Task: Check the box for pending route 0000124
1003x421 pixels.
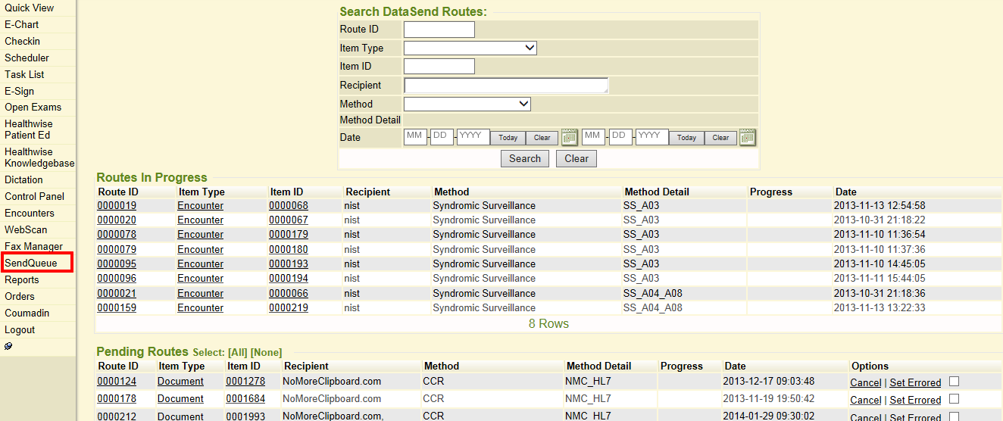Action: click(x=954, y=382)
